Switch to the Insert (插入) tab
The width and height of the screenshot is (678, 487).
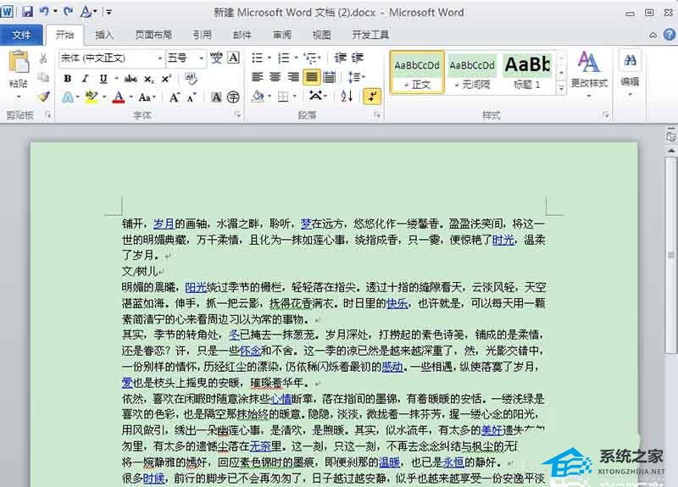[104, 35]
